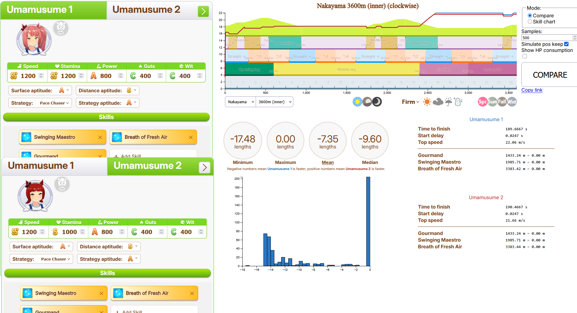577x313 pixels.
Task: Adjust Stamina 1200 stepper arrows
Action: coord(81,76)
